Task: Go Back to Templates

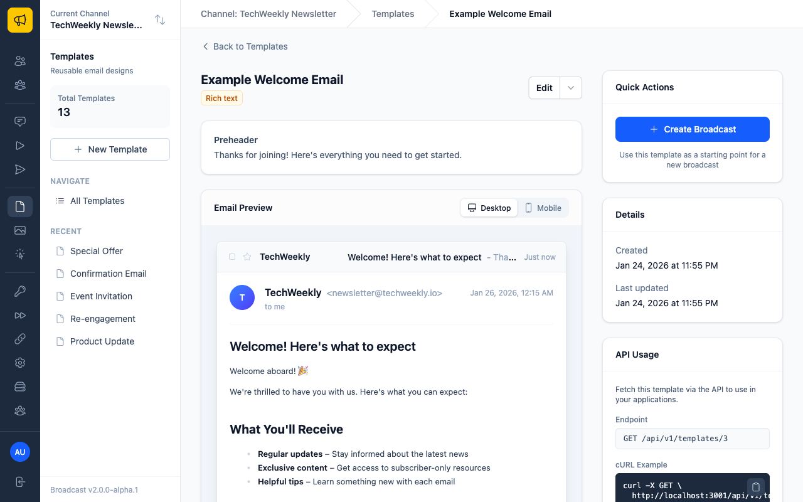Action: click(245, 46)
